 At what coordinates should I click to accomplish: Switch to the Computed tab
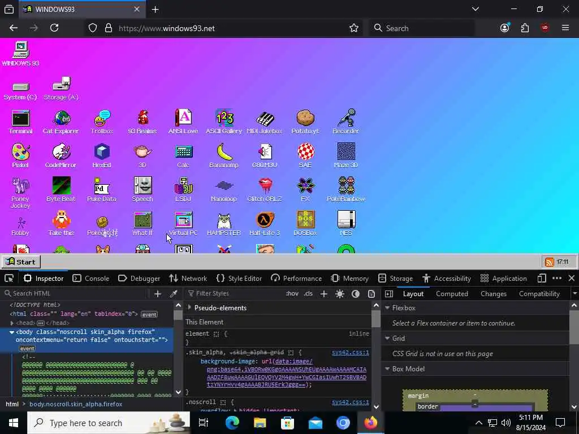point(452,294)
